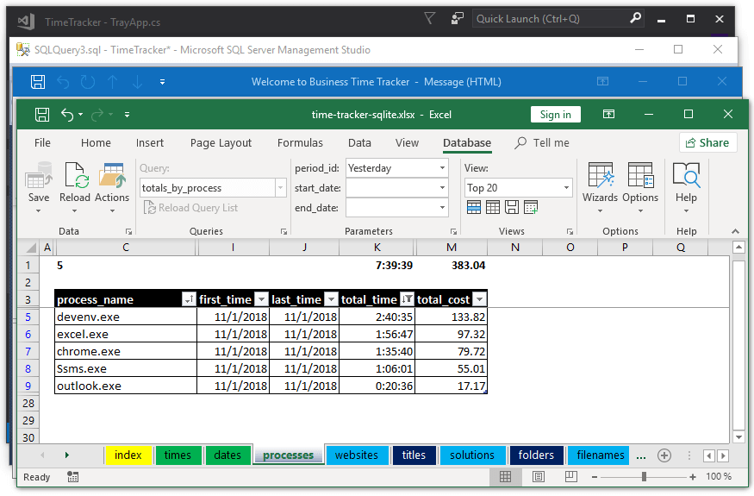
Task: Switch to Home ribbon tab
Action: [x=96, y=143]
